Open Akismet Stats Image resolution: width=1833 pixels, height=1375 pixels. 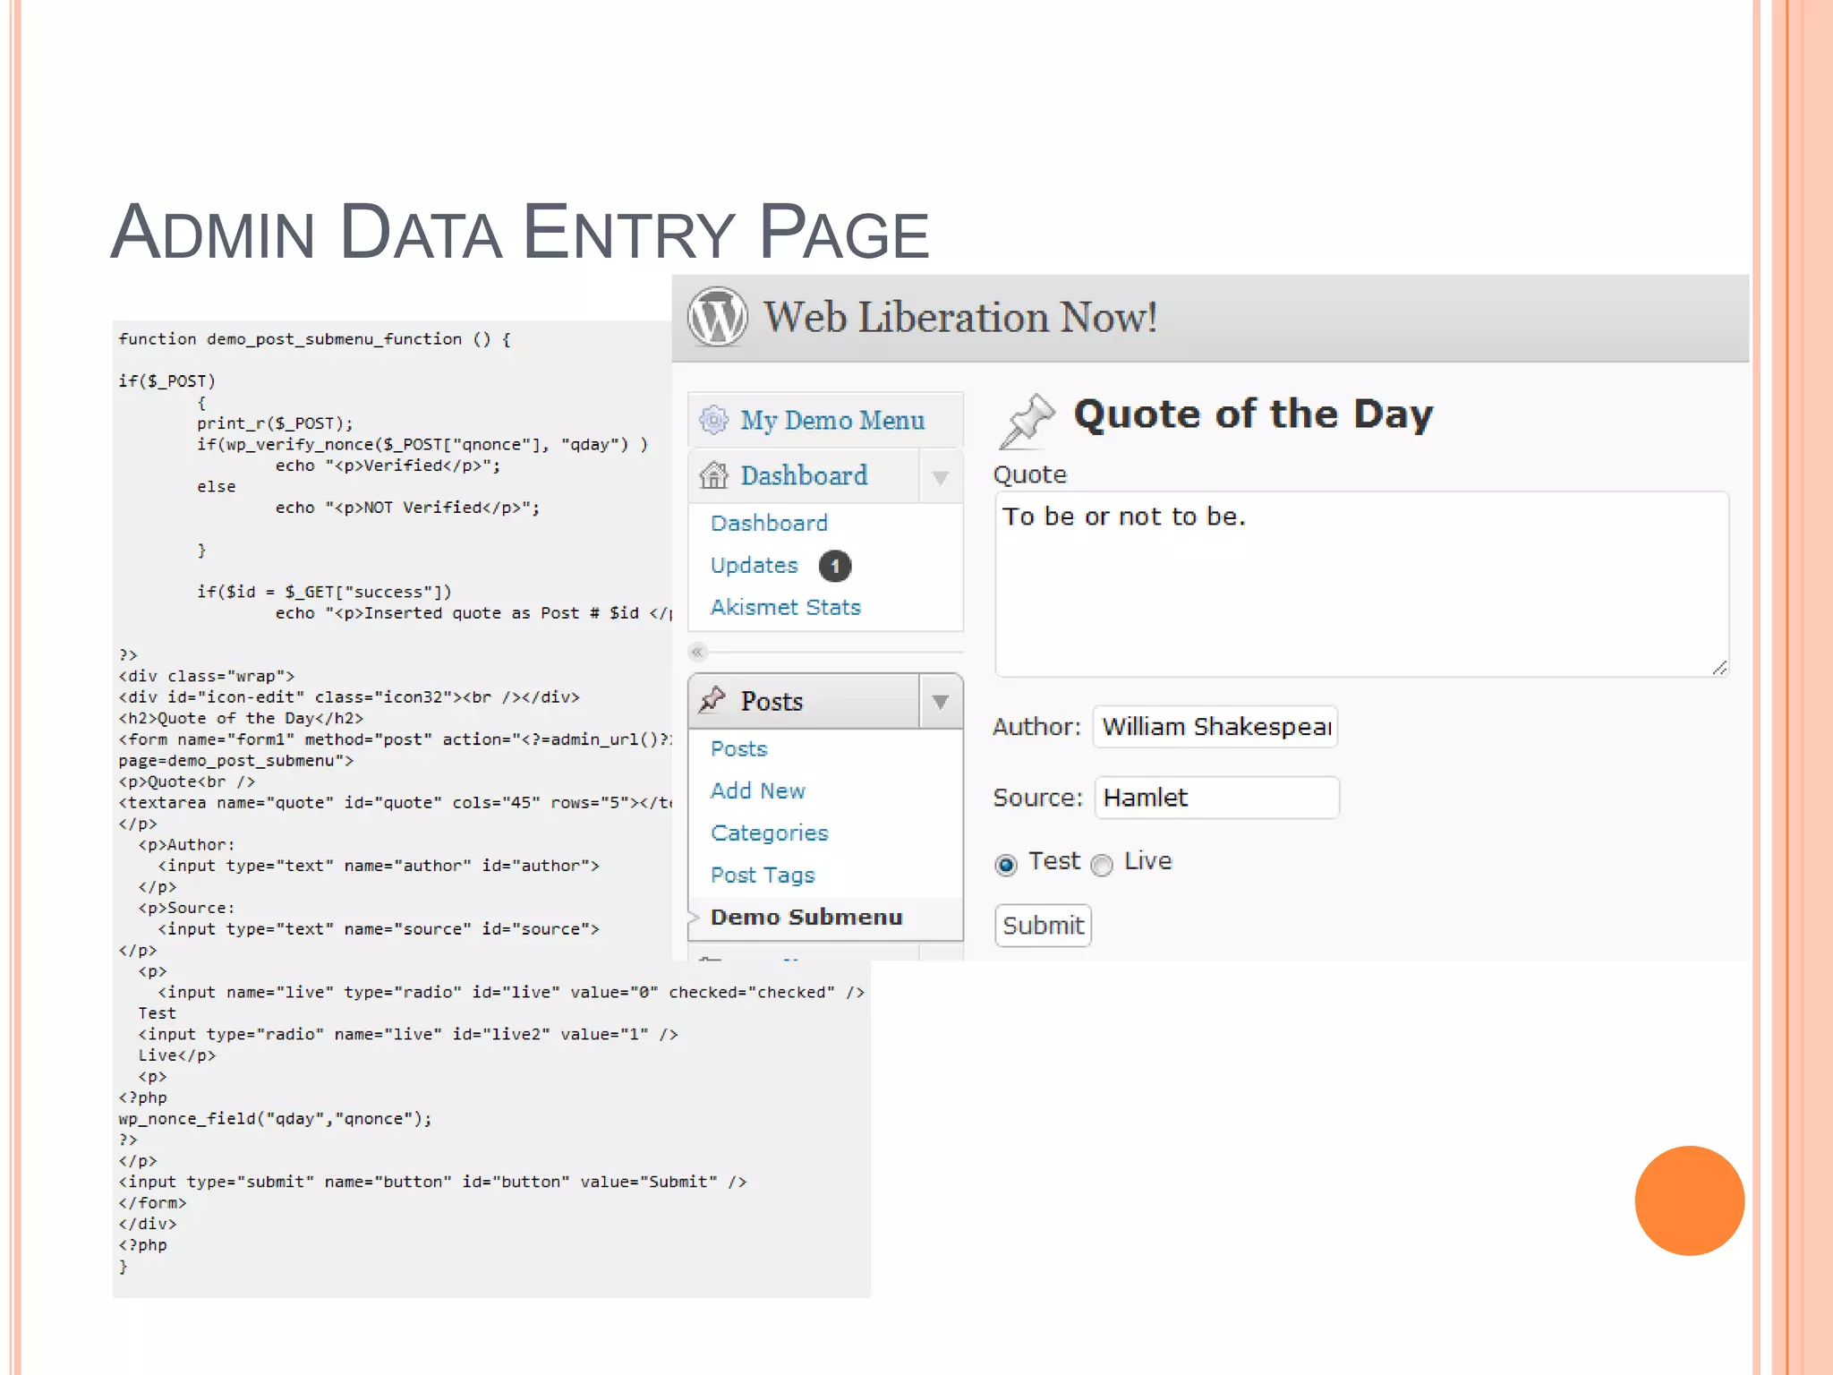785,607
